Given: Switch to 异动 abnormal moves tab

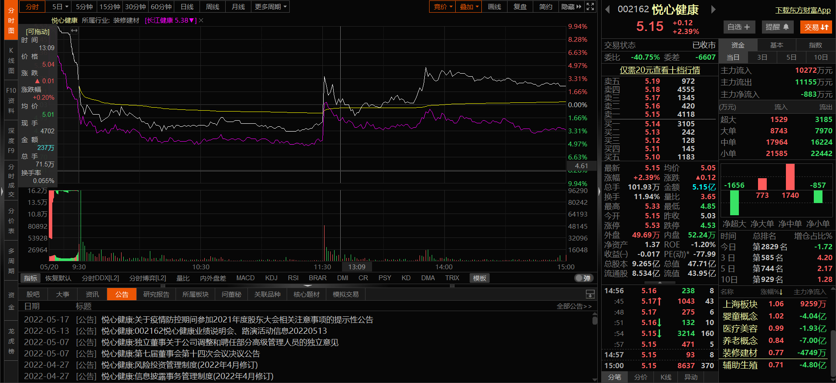Looking at the screenshot, I should point(691,377).
